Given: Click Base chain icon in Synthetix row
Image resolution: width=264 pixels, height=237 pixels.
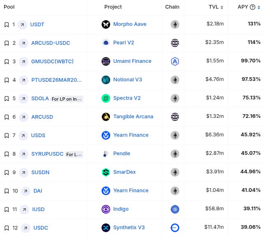Looking at the screenshot, I should 175,228.
